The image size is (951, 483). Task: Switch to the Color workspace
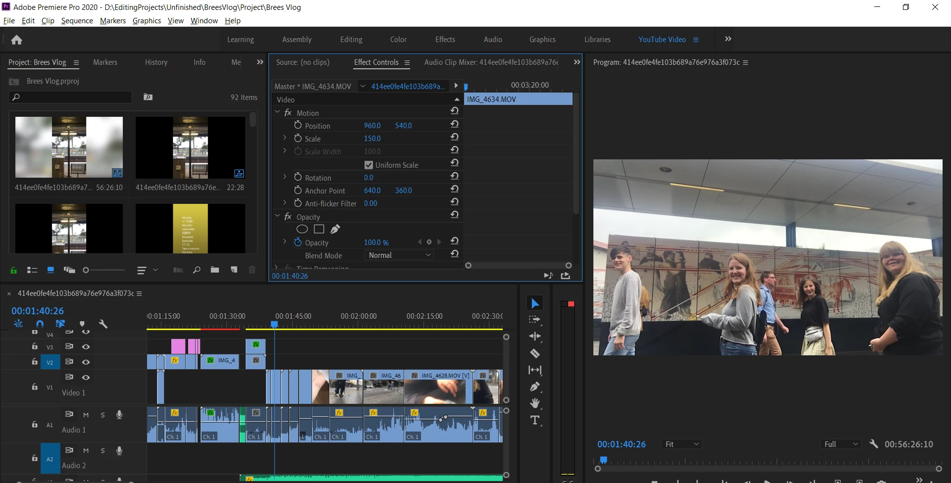[398, 40]
